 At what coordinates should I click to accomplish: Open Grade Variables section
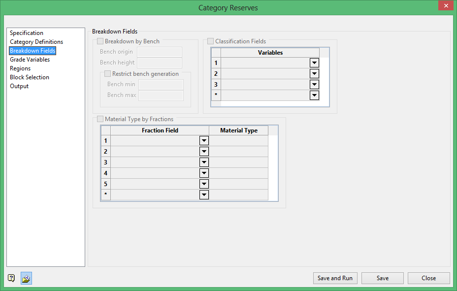(x=30, y=60)
